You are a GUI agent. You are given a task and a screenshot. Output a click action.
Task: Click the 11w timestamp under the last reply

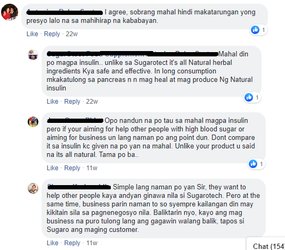point(92,243)
